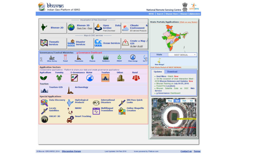Select the E-Governance sector icon

74,78
